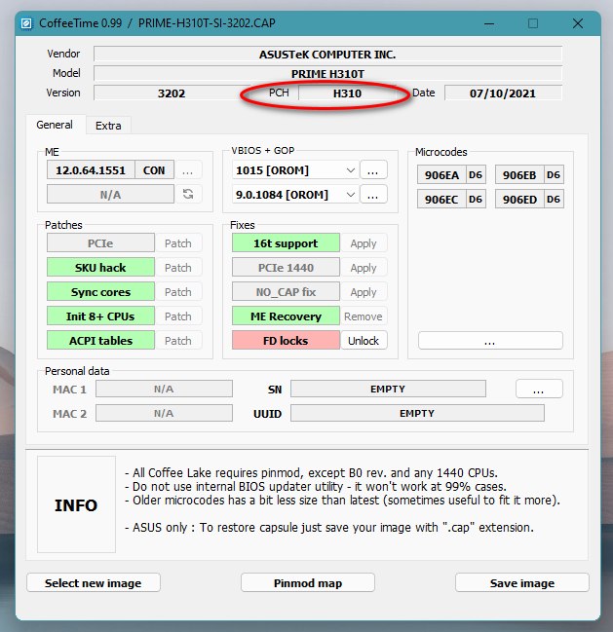Open ME browse ellipsis button
The width and height of the screenshot is (613, 632).
point(187,170)
